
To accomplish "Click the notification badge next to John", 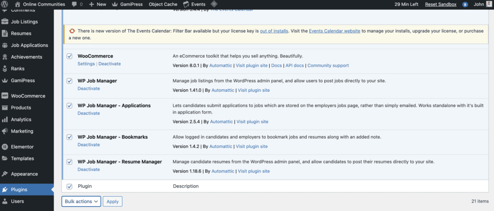I will [x=465, y=4].
